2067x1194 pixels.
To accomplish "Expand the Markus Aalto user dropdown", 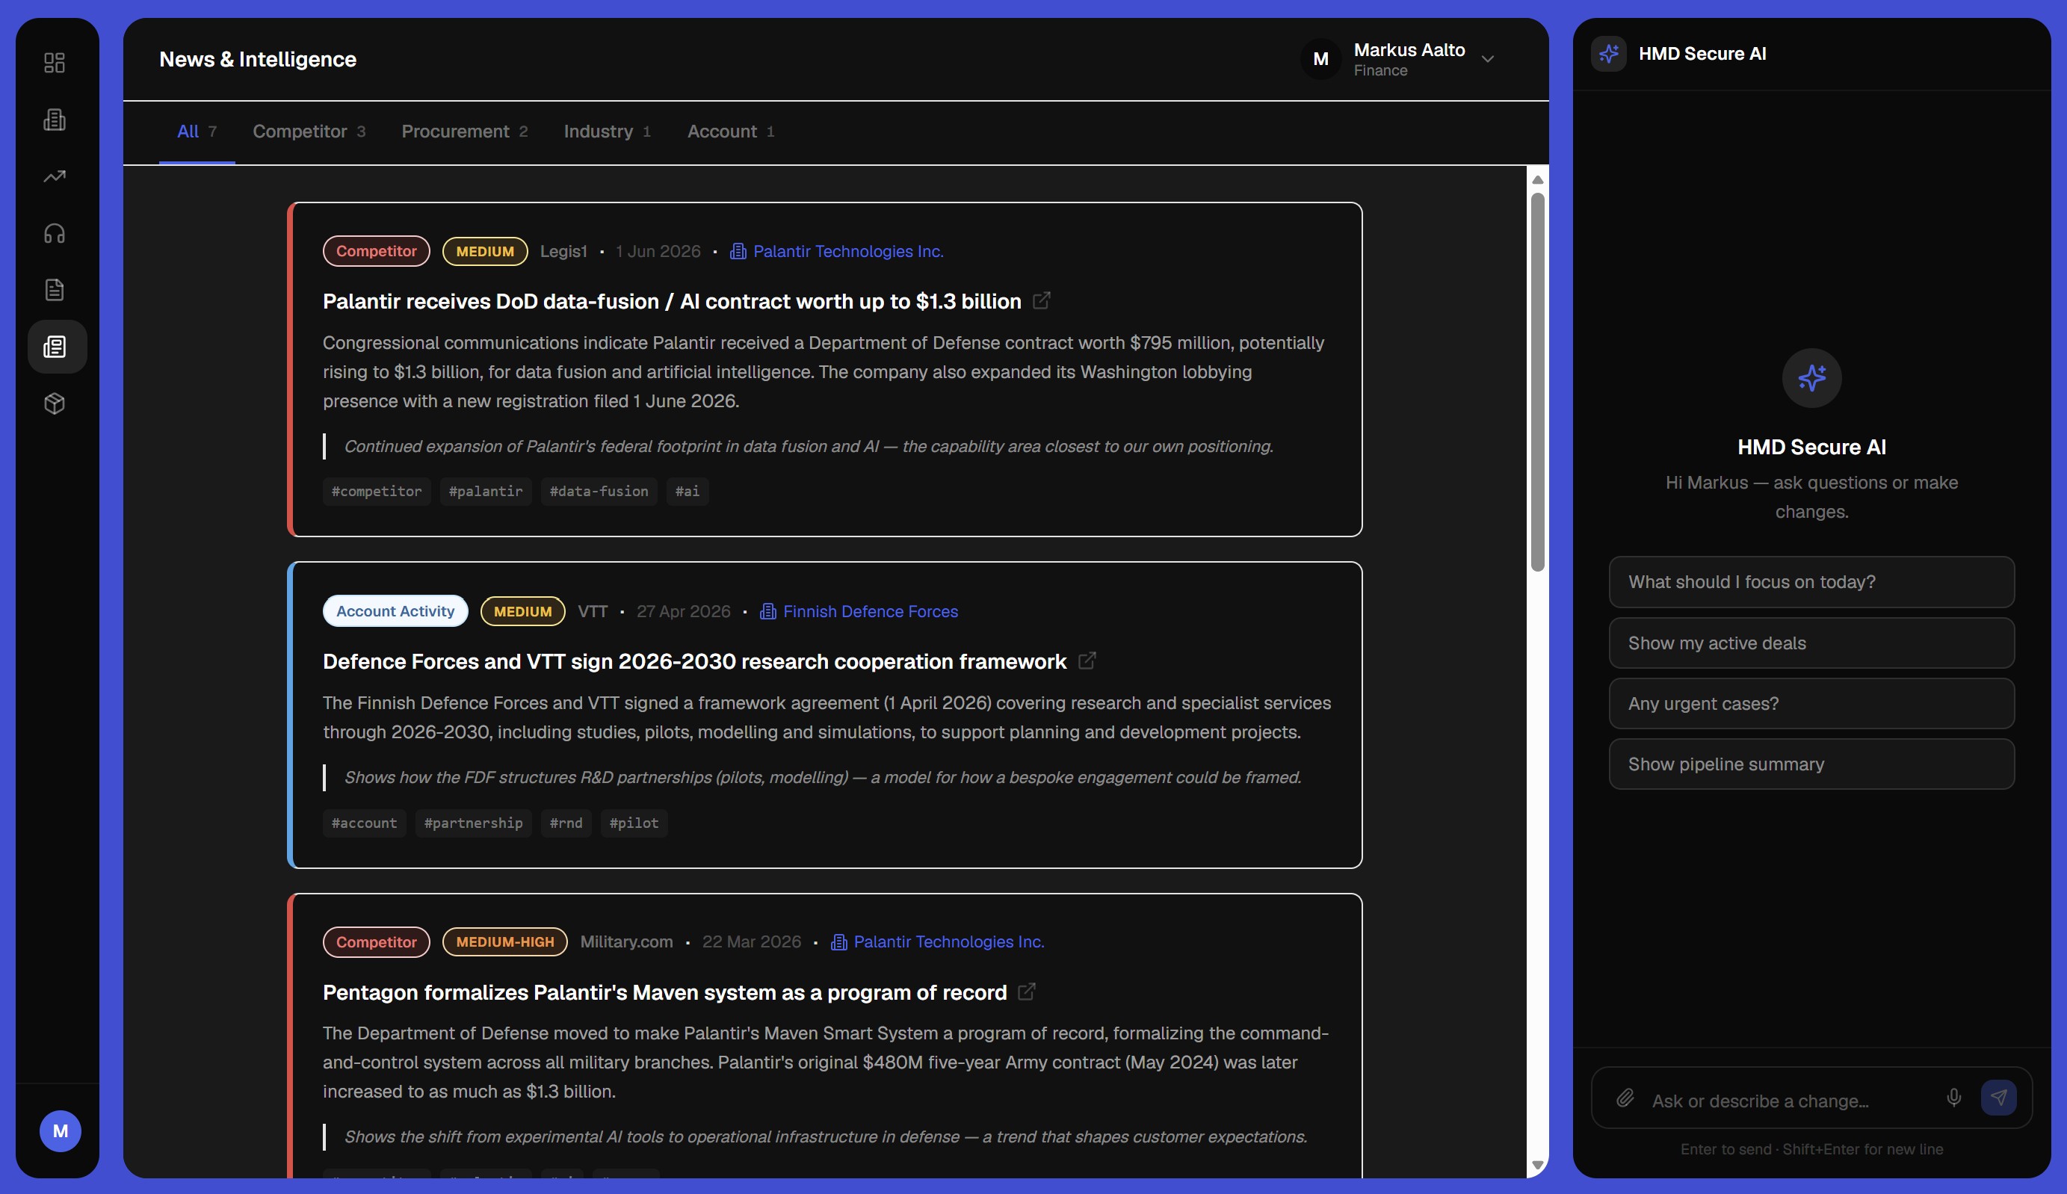I will pos(1487,59).
